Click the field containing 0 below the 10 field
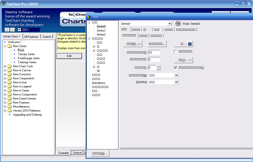 click(x=154, y=59)
